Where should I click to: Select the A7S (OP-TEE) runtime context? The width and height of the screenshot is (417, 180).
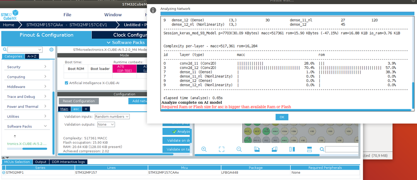(x=125, y=69)
